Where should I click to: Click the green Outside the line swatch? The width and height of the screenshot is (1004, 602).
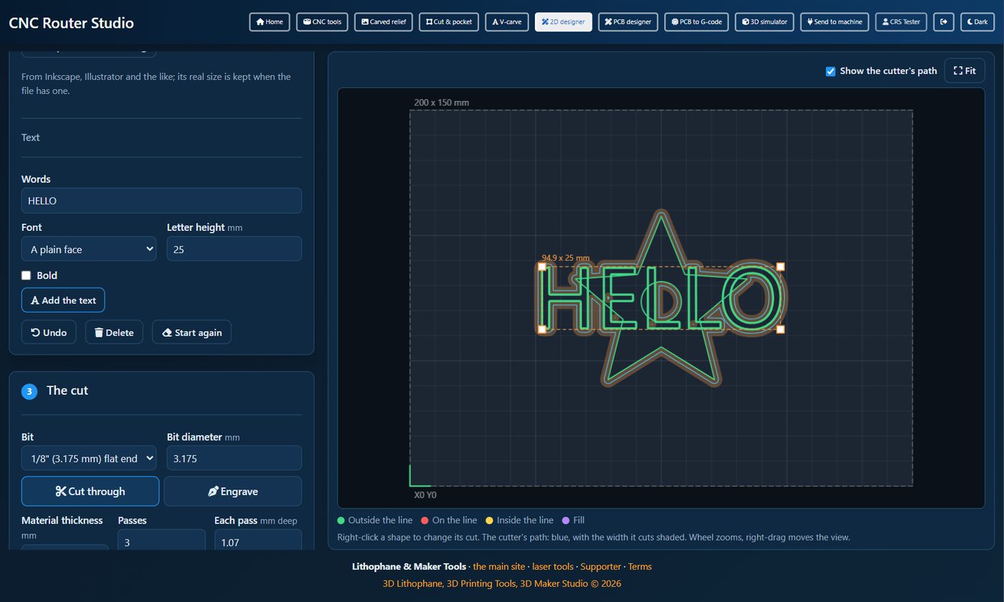pyautogui.click(x=341, y=520)
